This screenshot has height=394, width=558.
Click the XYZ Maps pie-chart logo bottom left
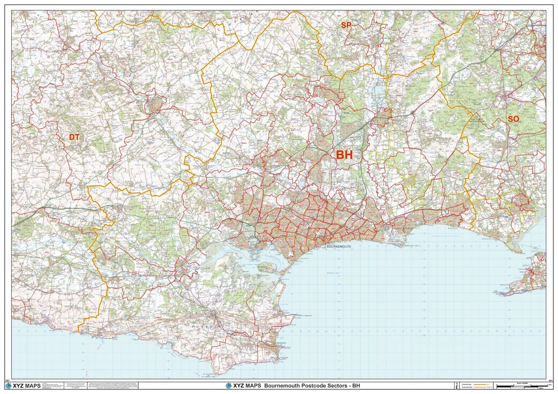click(9, 386)
